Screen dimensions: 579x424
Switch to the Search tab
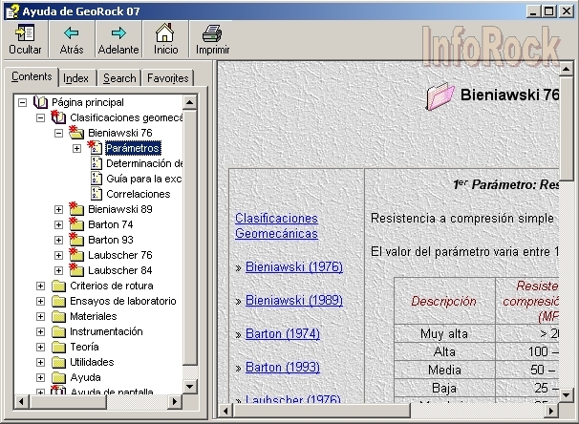pos(119,78)
